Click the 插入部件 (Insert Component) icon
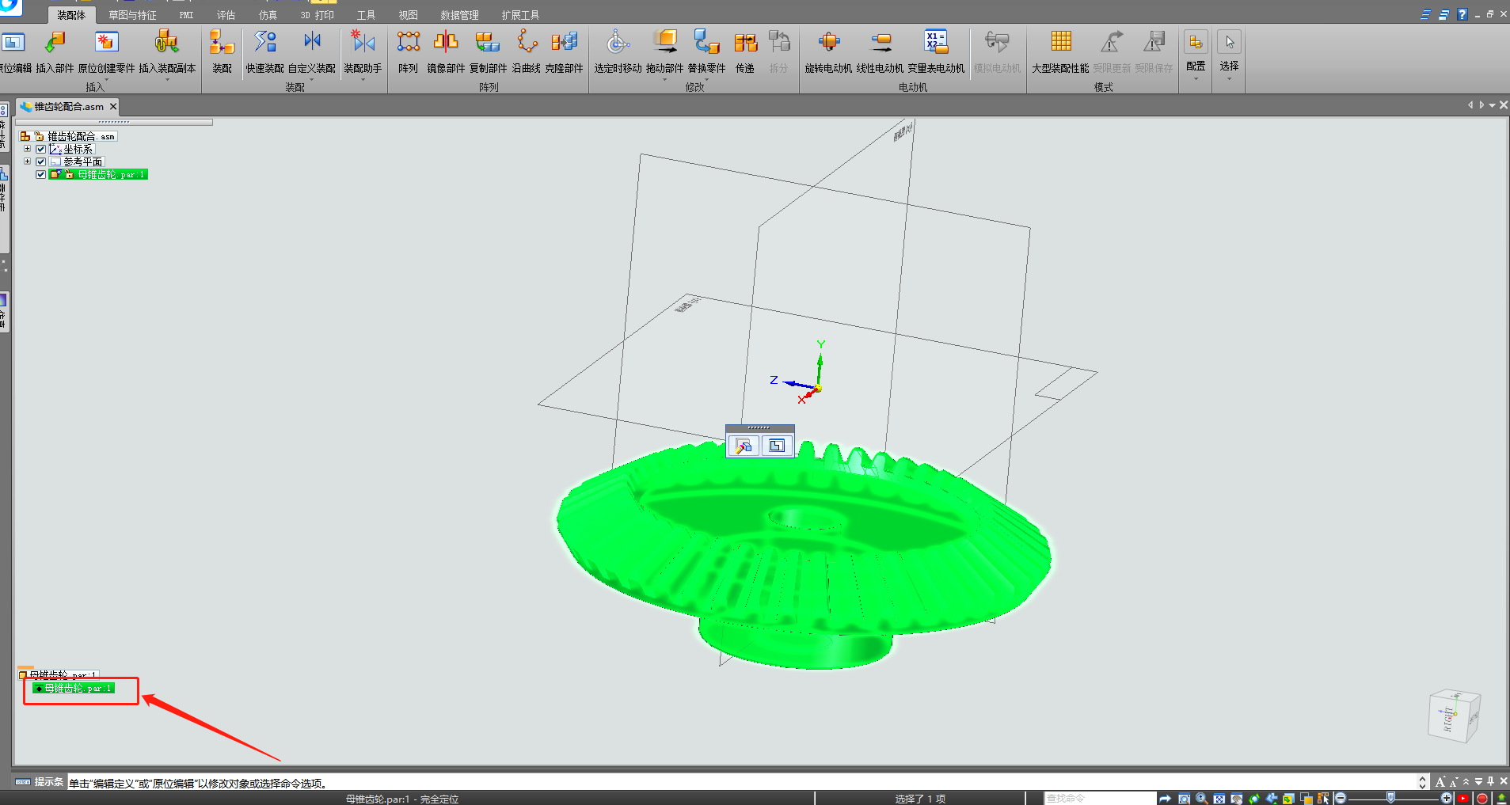1510x805 pixels. click(55, 43)
